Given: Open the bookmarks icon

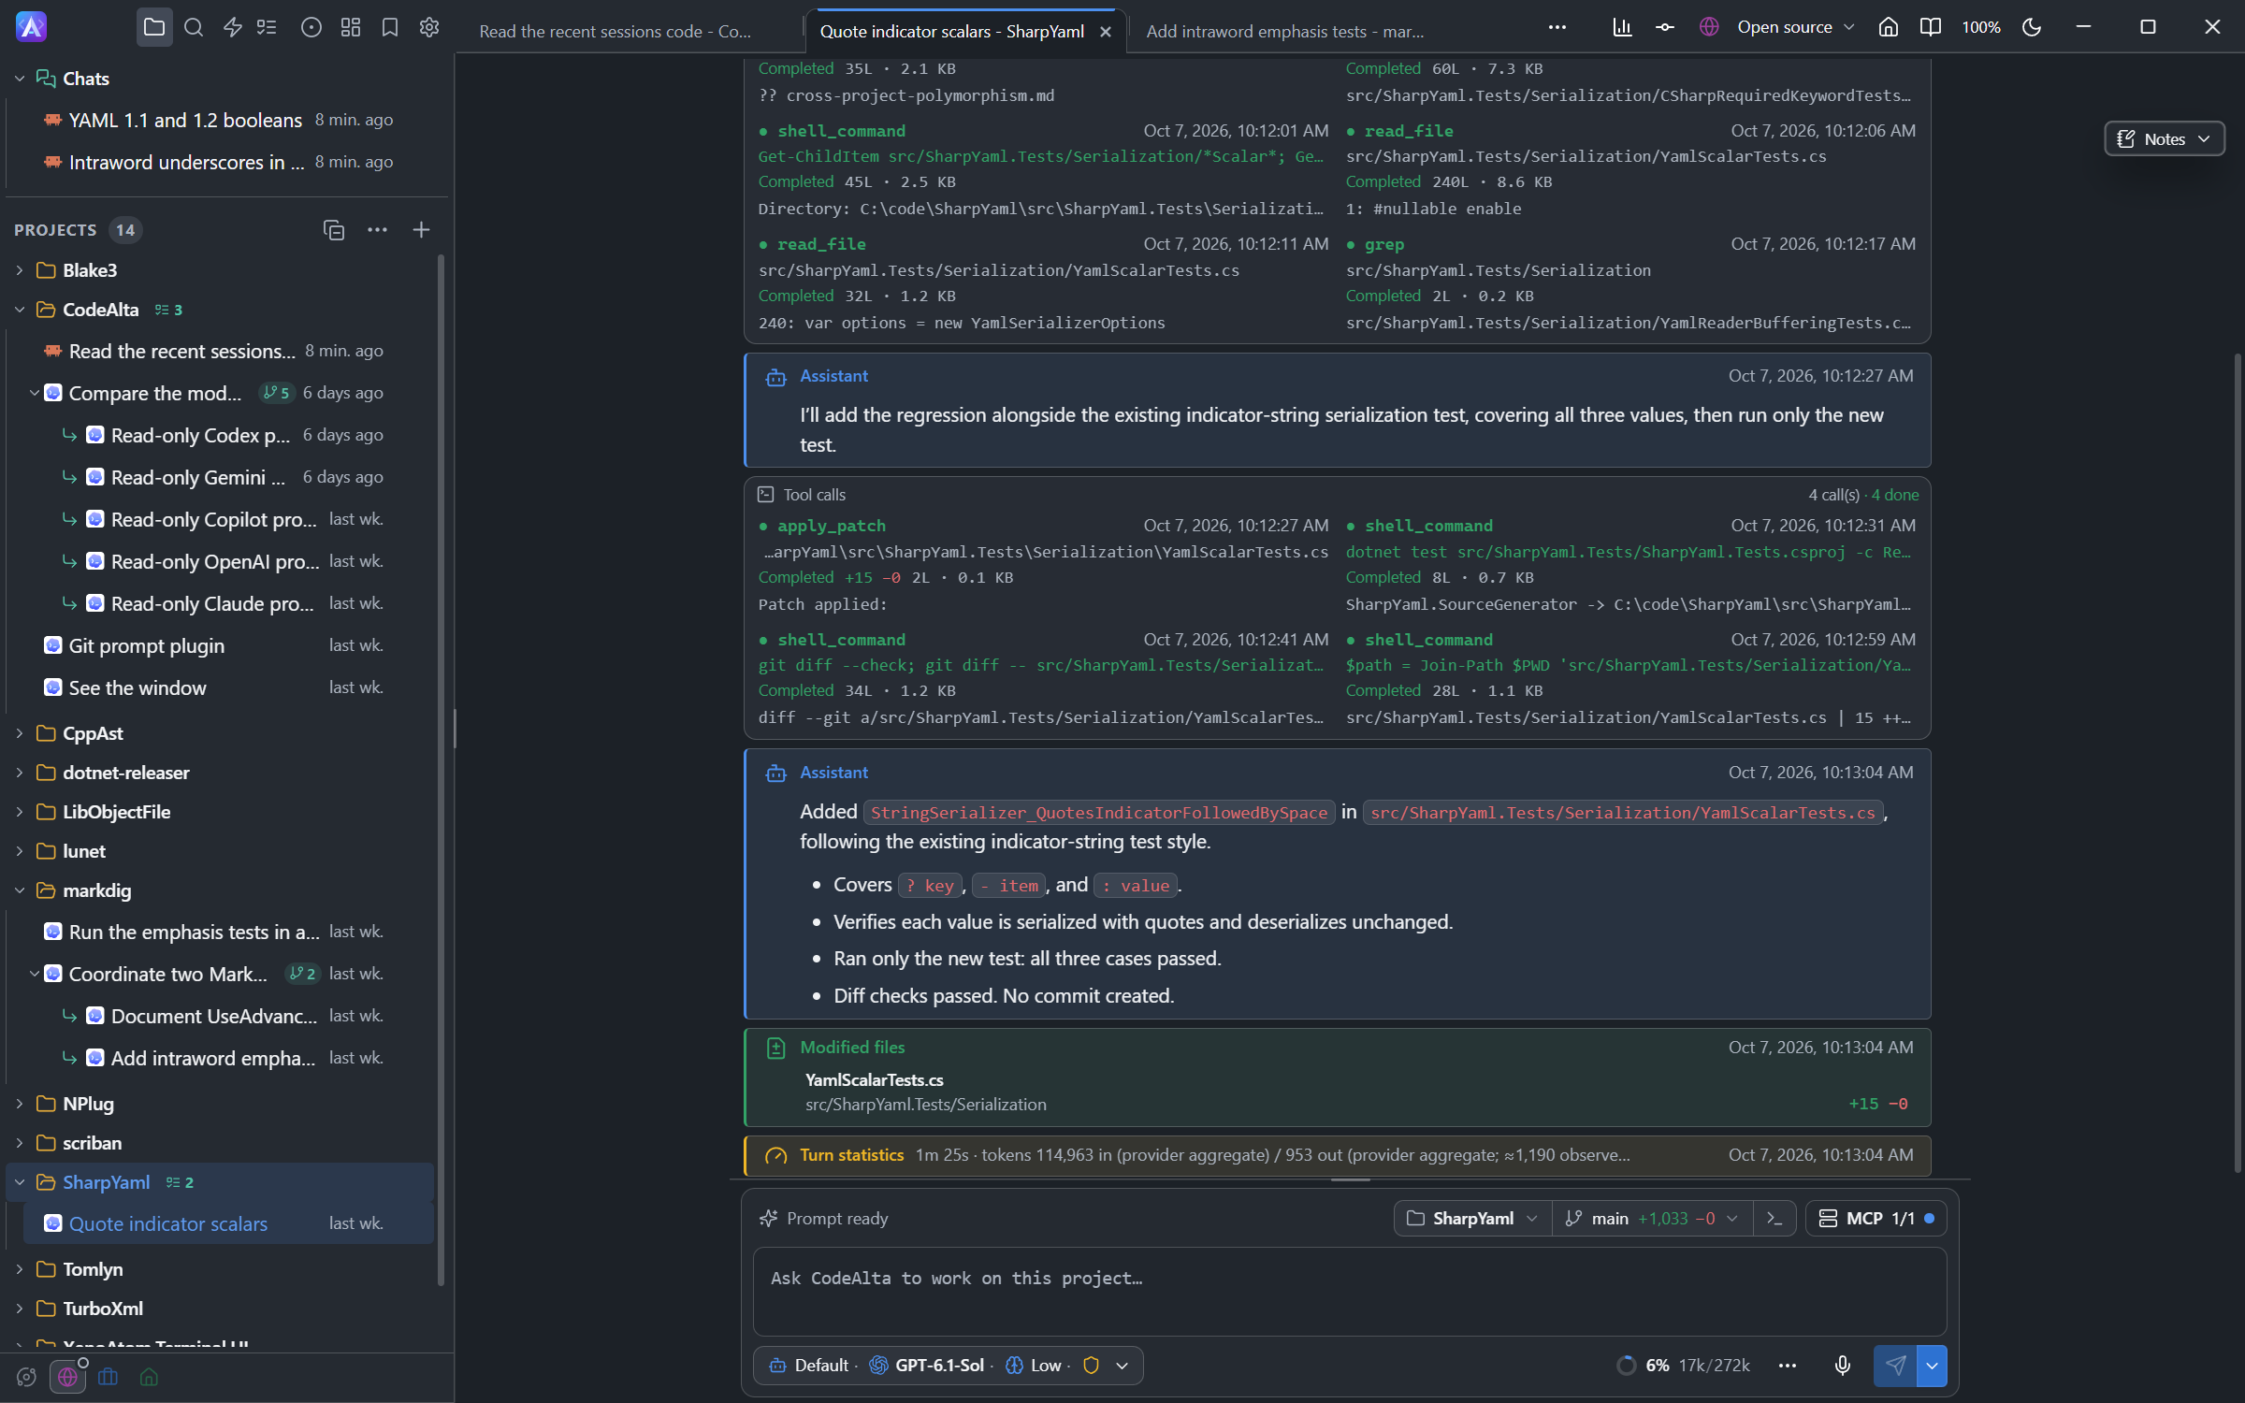Looking at the screenshot, I should tap(390, 28).
